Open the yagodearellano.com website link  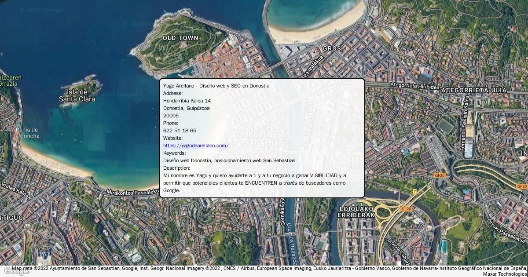196,146
